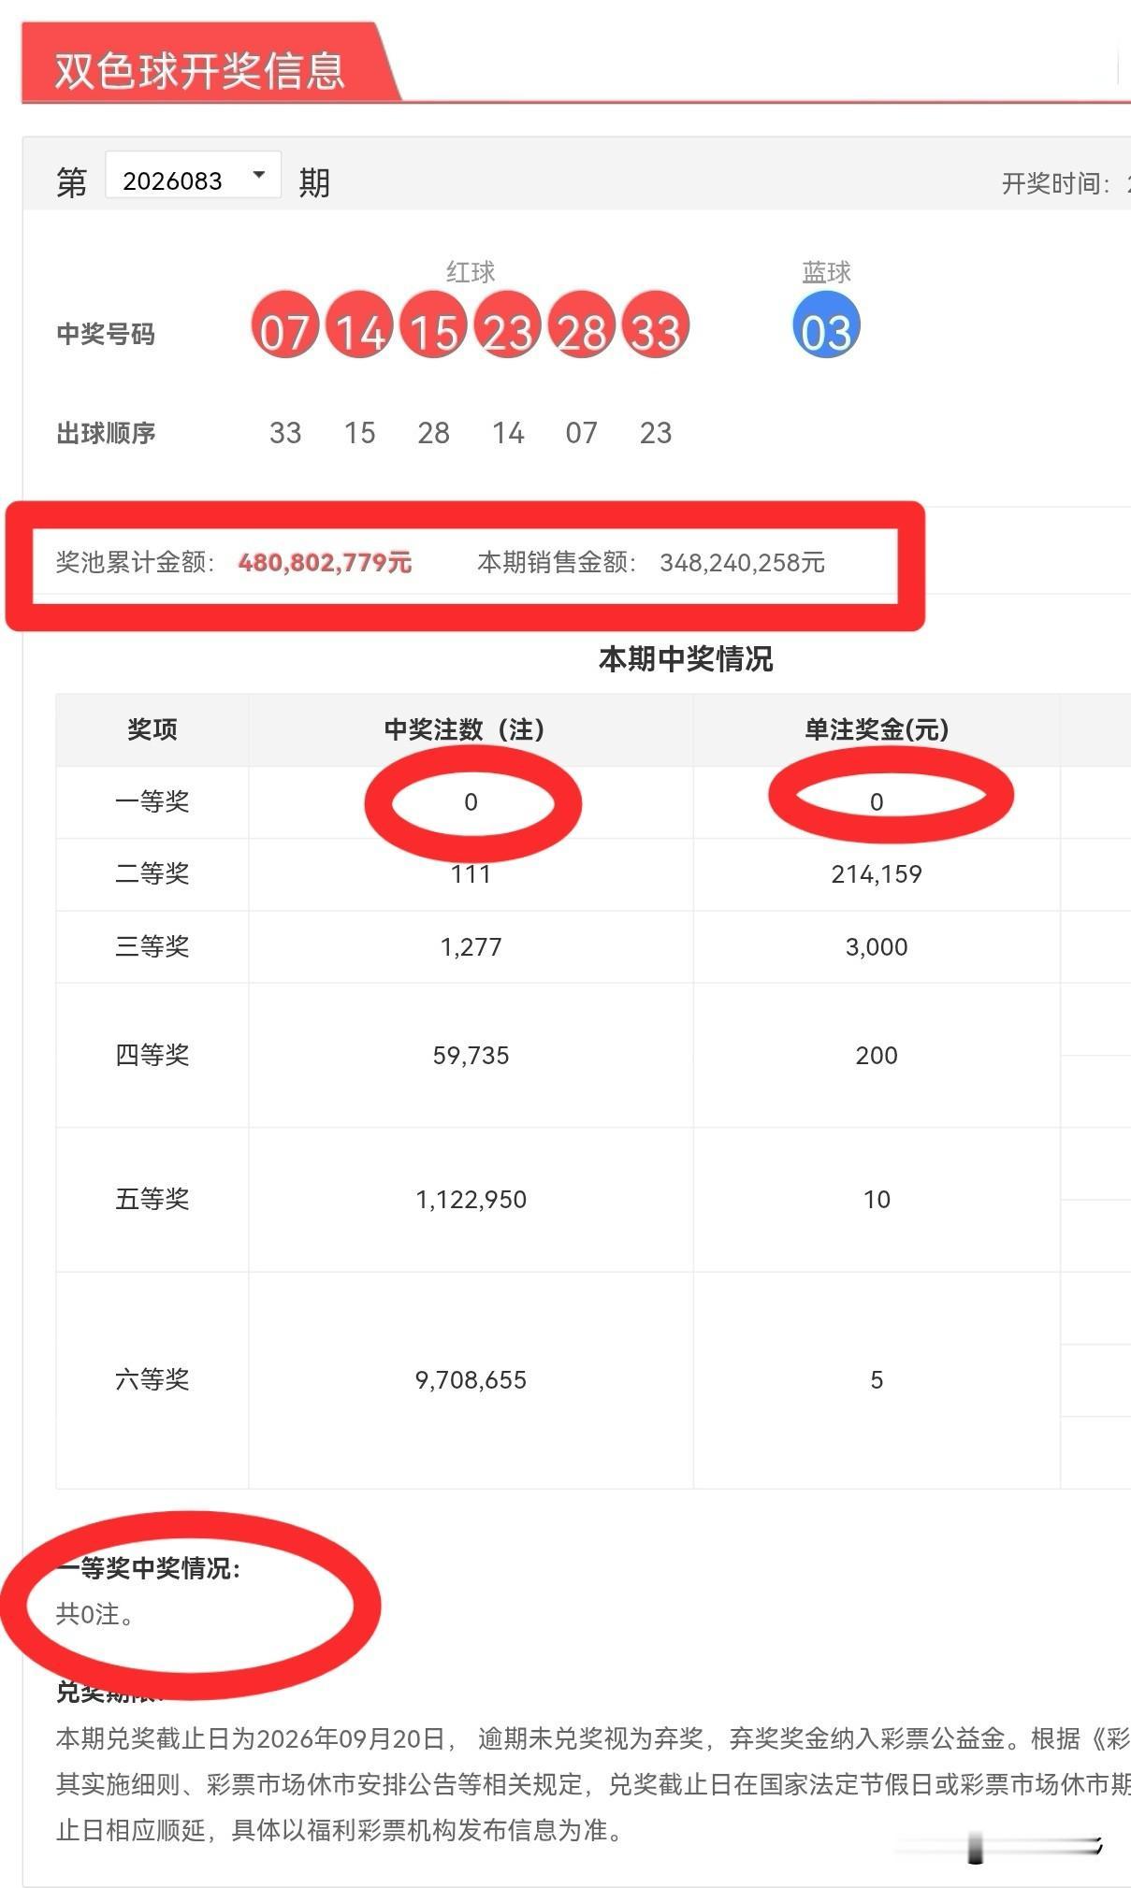Click the 二等奖 row label

[x=152, y=873]
